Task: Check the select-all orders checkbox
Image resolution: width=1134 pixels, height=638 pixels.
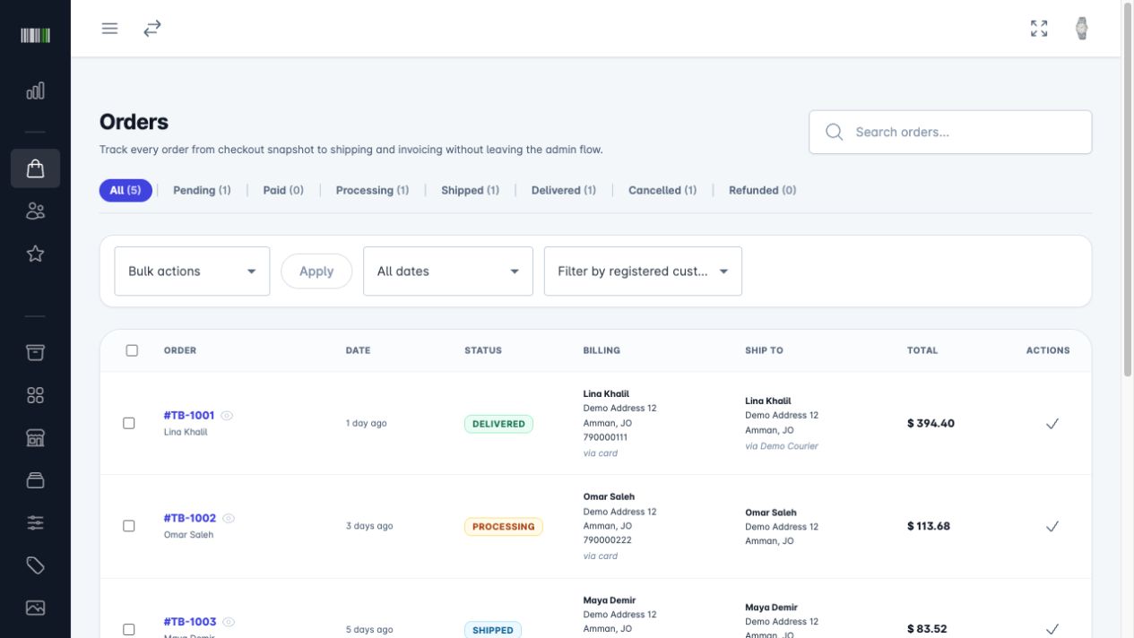Action: coord(132,350)
